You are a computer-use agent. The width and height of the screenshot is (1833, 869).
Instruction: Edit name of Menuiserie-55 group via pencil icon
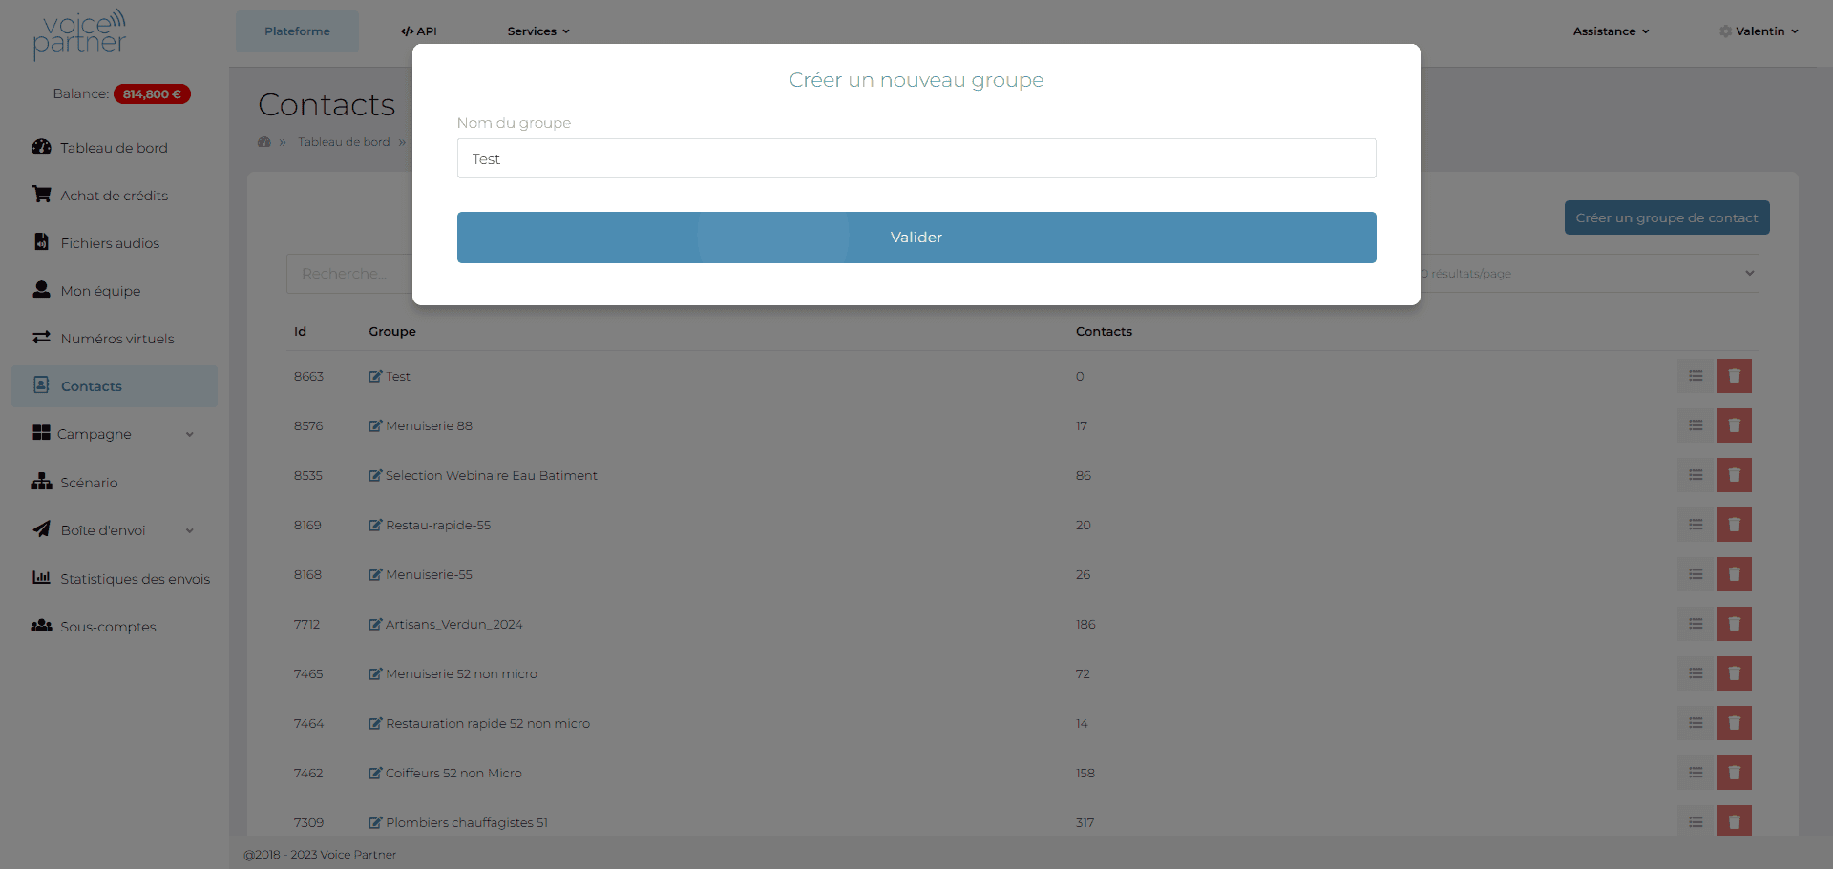[x=375, y=574]
